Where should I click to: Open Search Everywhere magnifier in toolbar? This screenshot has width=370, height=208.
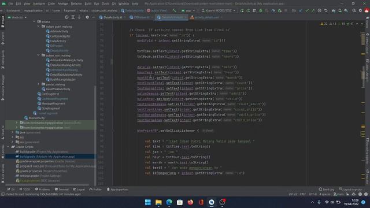354,10
